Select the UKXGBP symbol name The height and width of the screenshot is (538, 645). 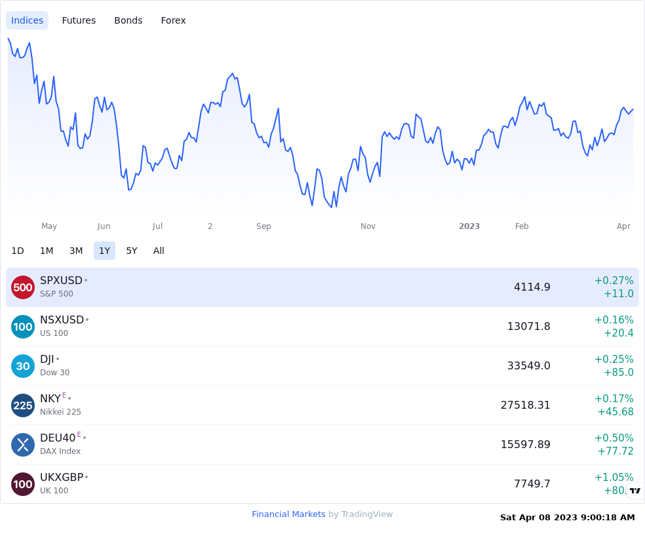tap(62, 477)
